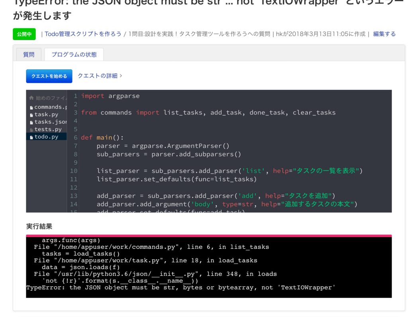The height and width of the screenshot is (317, 408).
Task: Switch to the 質問 tab
Action: click(x=29, y=54)
